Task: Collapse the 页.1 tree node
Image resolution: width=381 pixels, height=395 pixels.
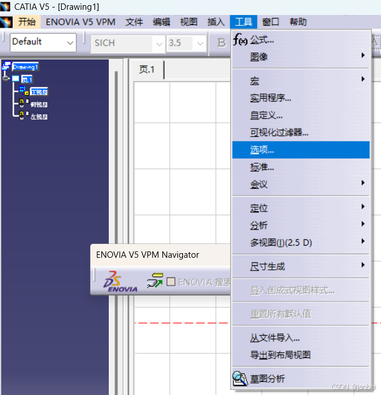Action: point(6,78)
